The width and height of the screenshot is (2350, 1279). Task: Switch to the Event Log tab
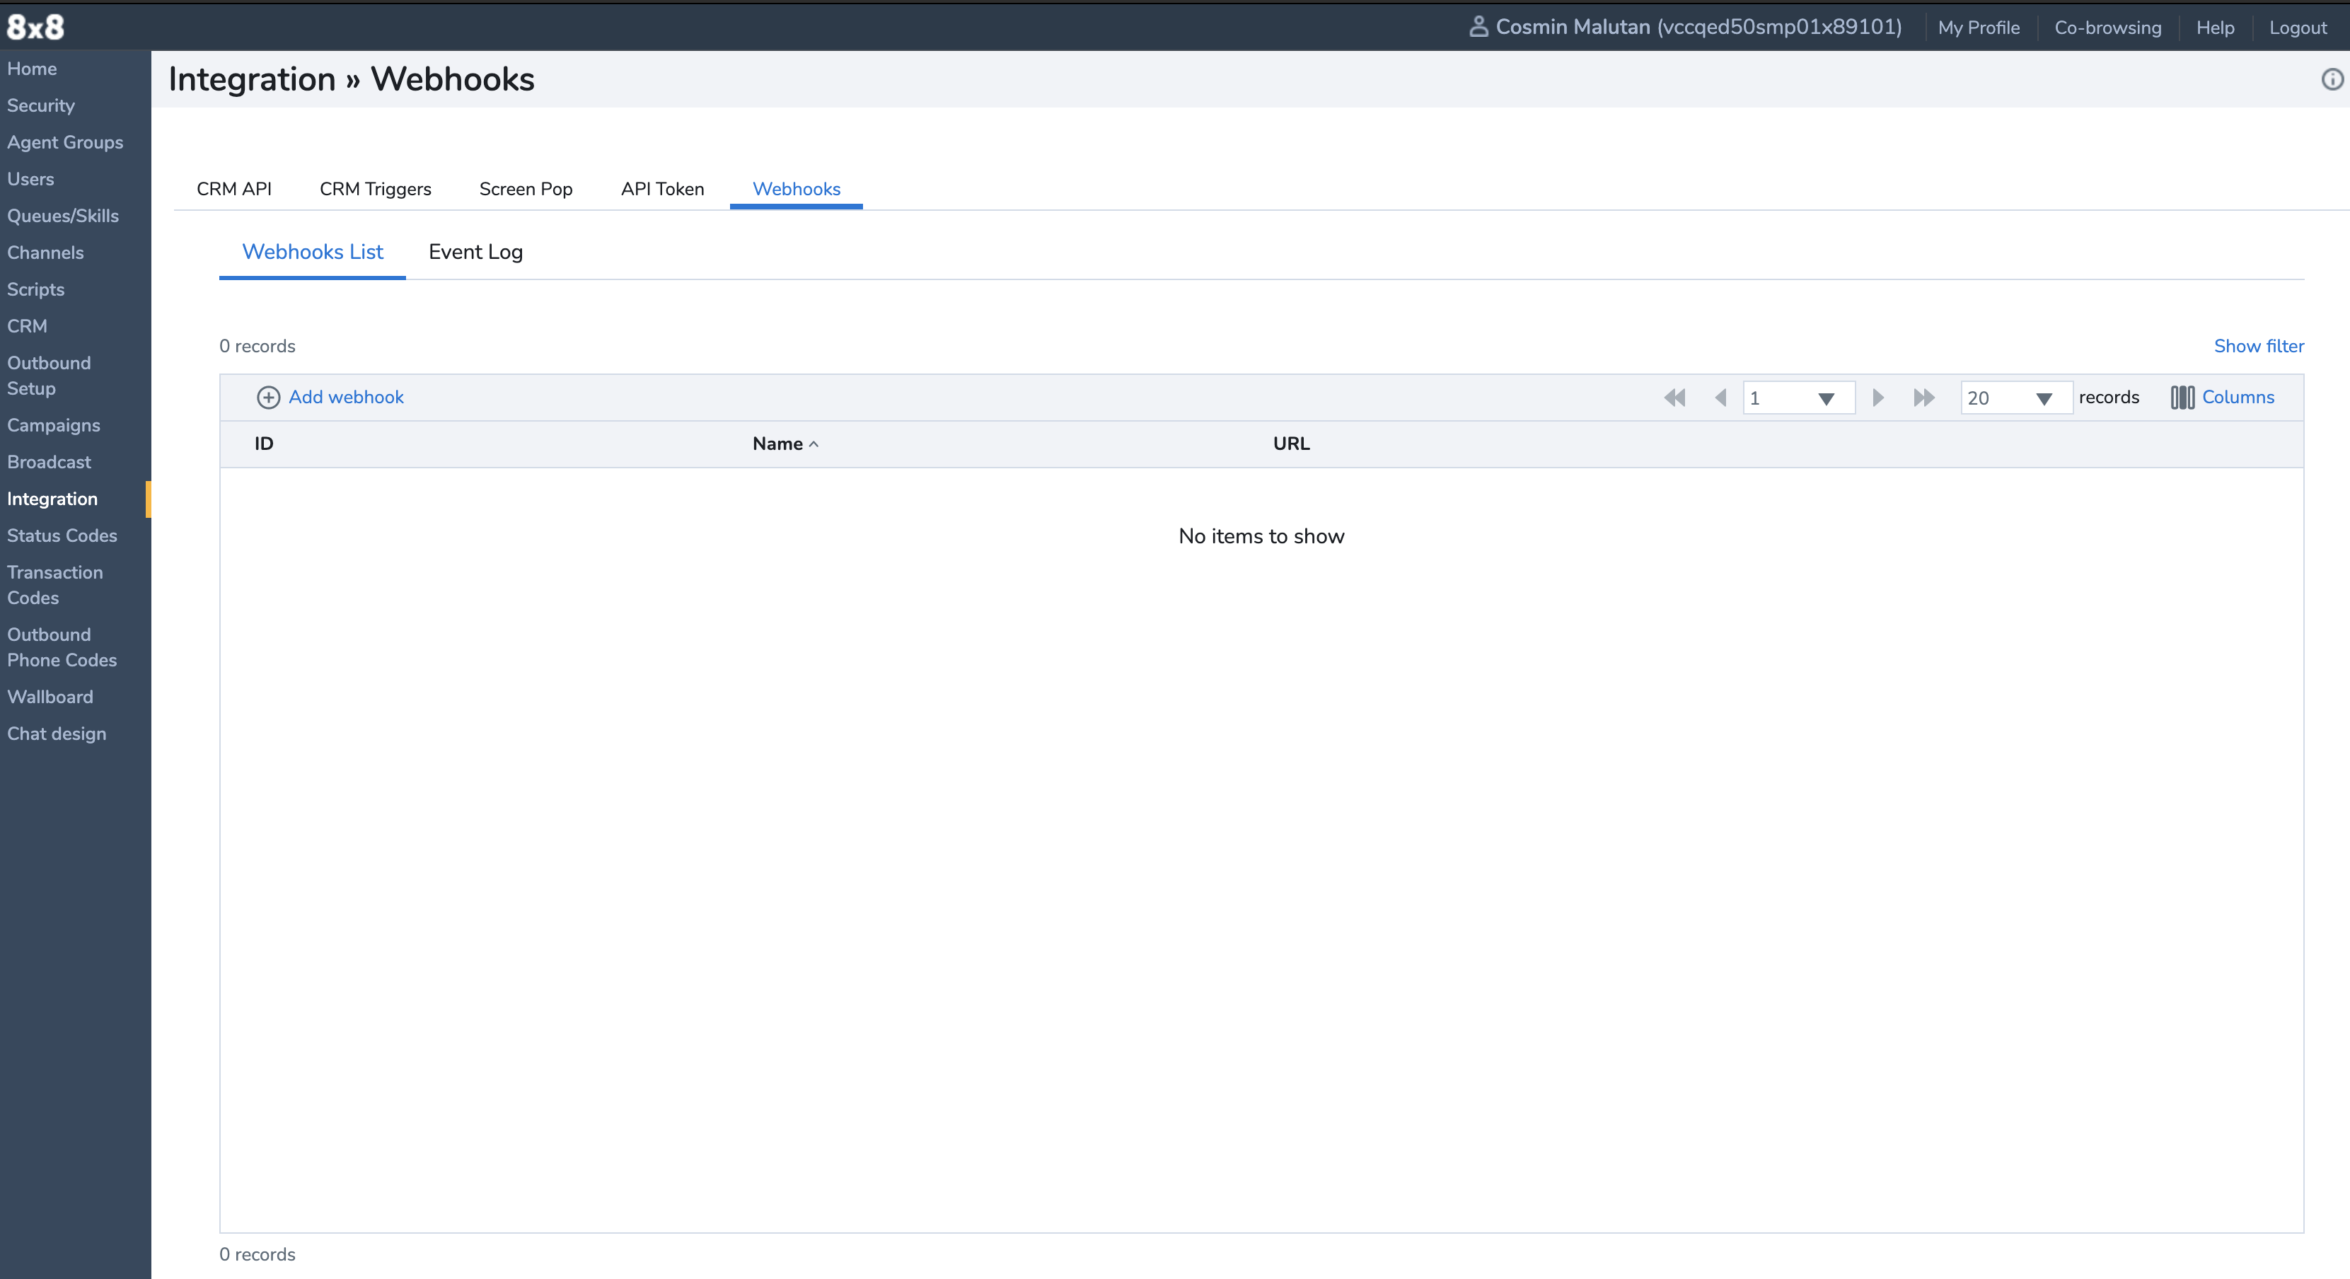click(475, 252)
